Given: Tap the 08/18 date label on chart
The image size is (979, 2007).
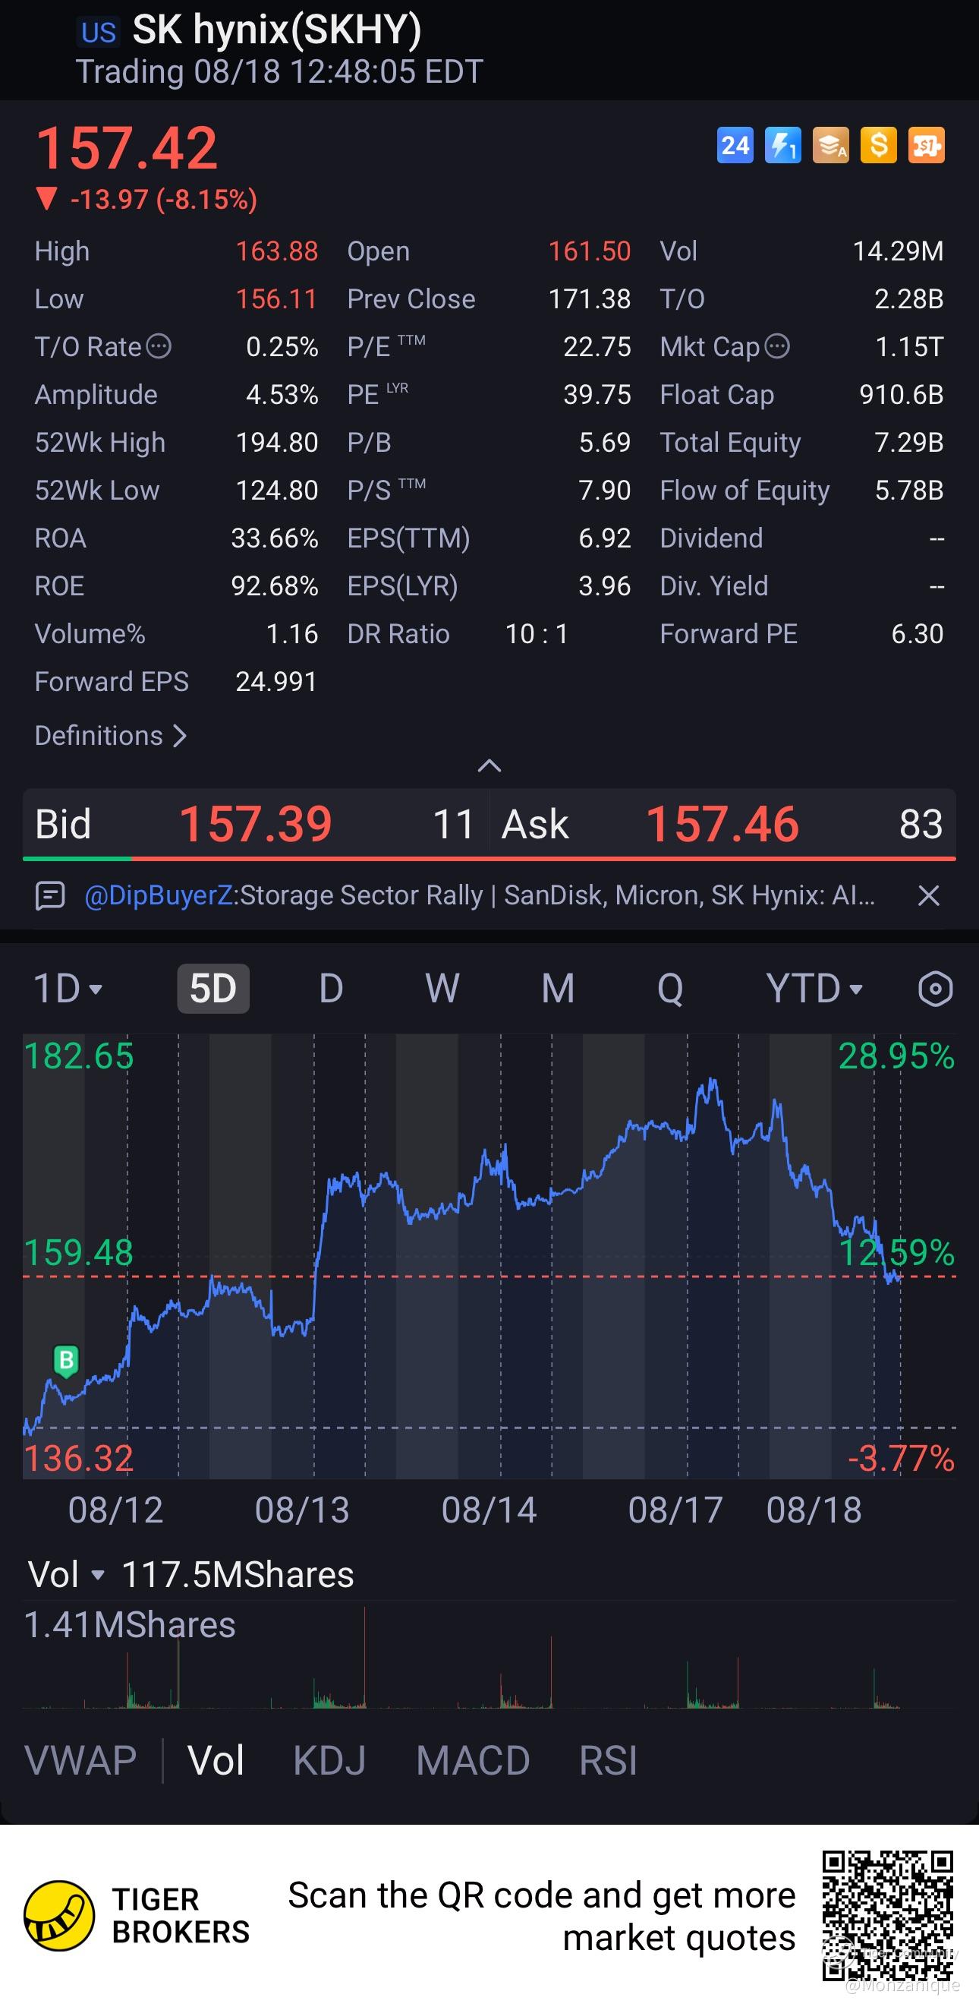Looking at the screenshot, I should 814,1510.
